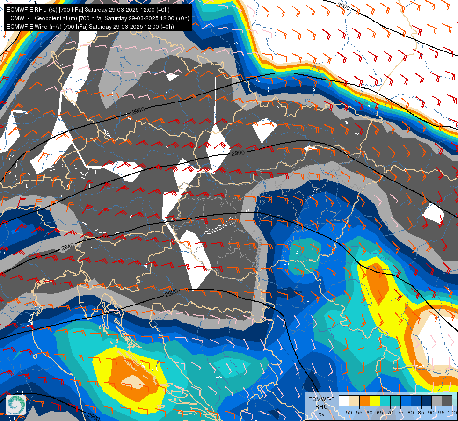Click the cyan 65-70 legend swatch
This screenshot has height=421, width=458.
tap(385, 400)
